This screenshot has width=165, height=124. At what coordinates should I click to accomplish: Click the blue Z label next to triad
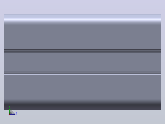[16, 114]
